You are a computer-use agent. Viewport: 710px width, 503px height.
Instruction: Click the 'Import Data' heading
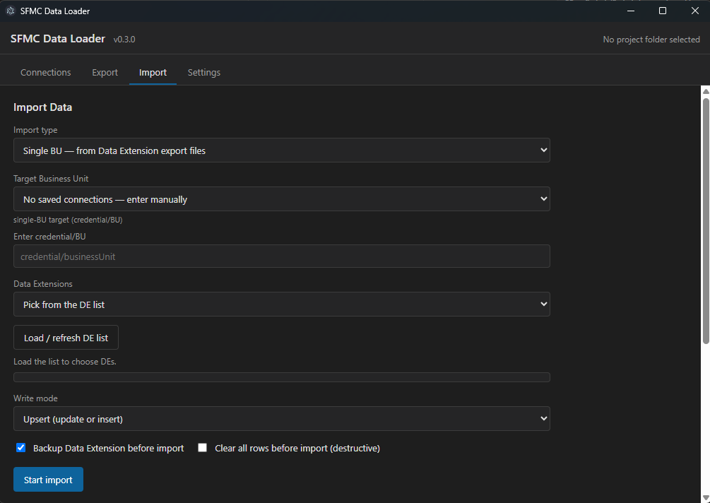point(42,107)
